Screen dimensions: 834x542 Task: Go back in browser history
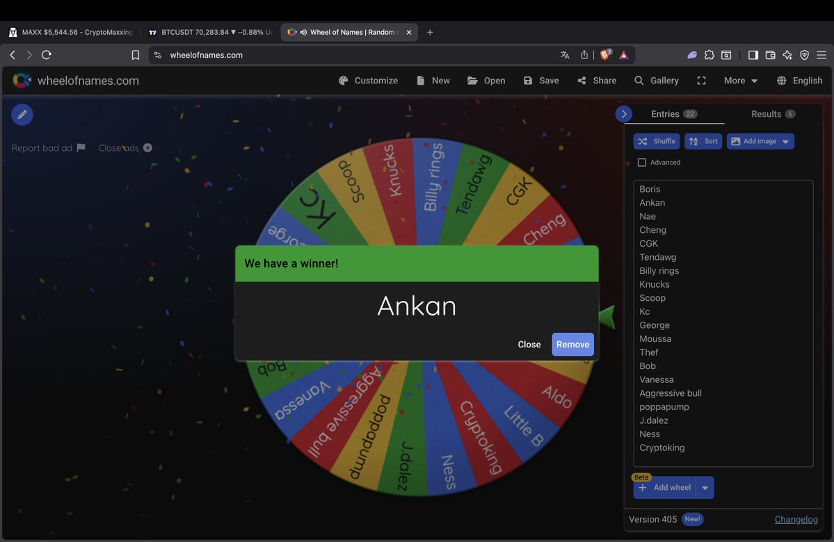13,55
